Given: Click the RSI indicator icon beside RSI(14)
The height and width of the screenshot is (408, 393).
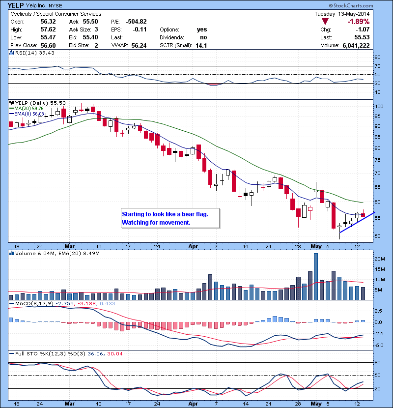Looking at the screenshot, I should (x=11, y=53).
